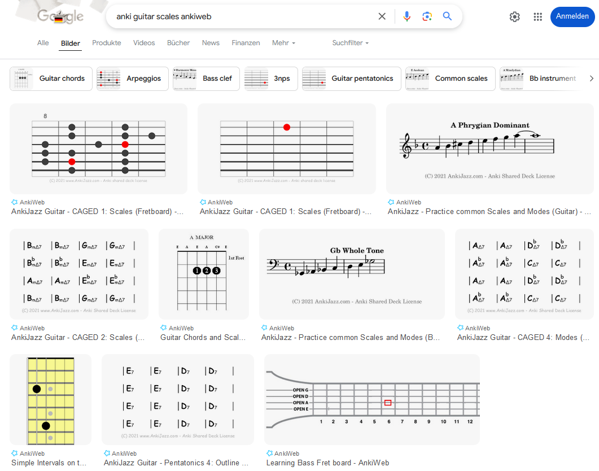Open the settings gear icon
This screenshot has width=599, height=471.
click(514, 17)
